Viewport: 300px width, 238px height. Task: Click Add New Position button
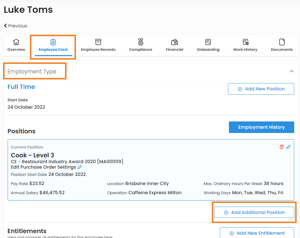point(261,89)
